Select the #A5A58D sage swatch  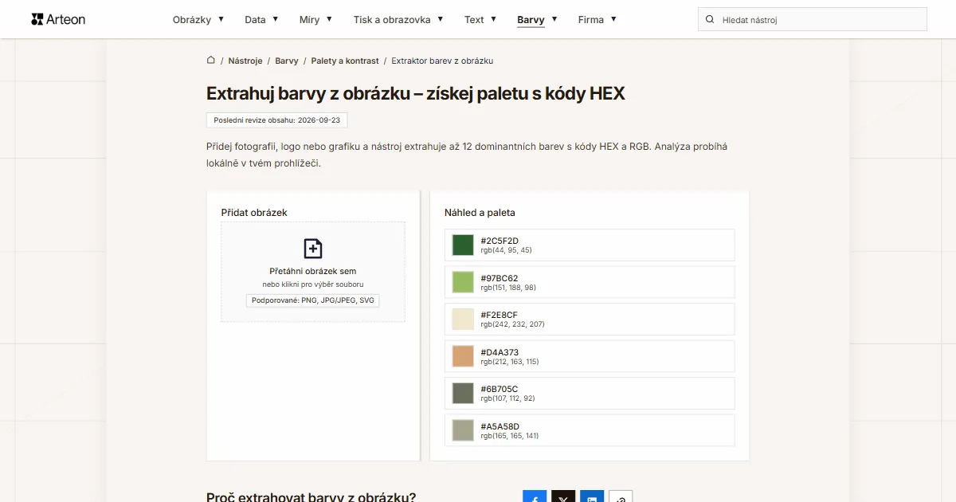pyautogui.click(x=462, y=430)
